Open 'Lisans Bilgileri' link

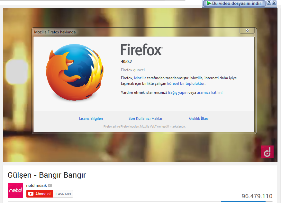[x=91, y=119]
